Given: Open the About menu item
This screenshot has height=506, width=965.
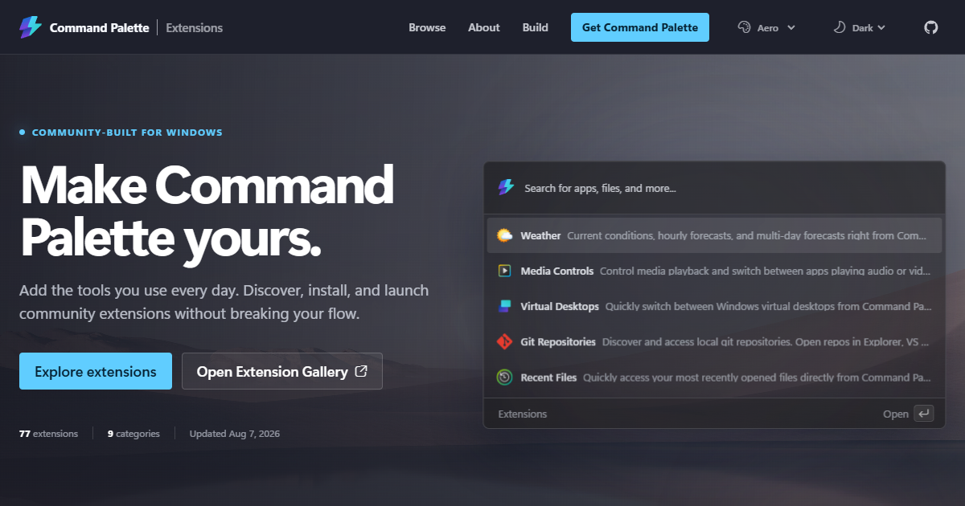Looking at the screenshot, I should [484, 27].
